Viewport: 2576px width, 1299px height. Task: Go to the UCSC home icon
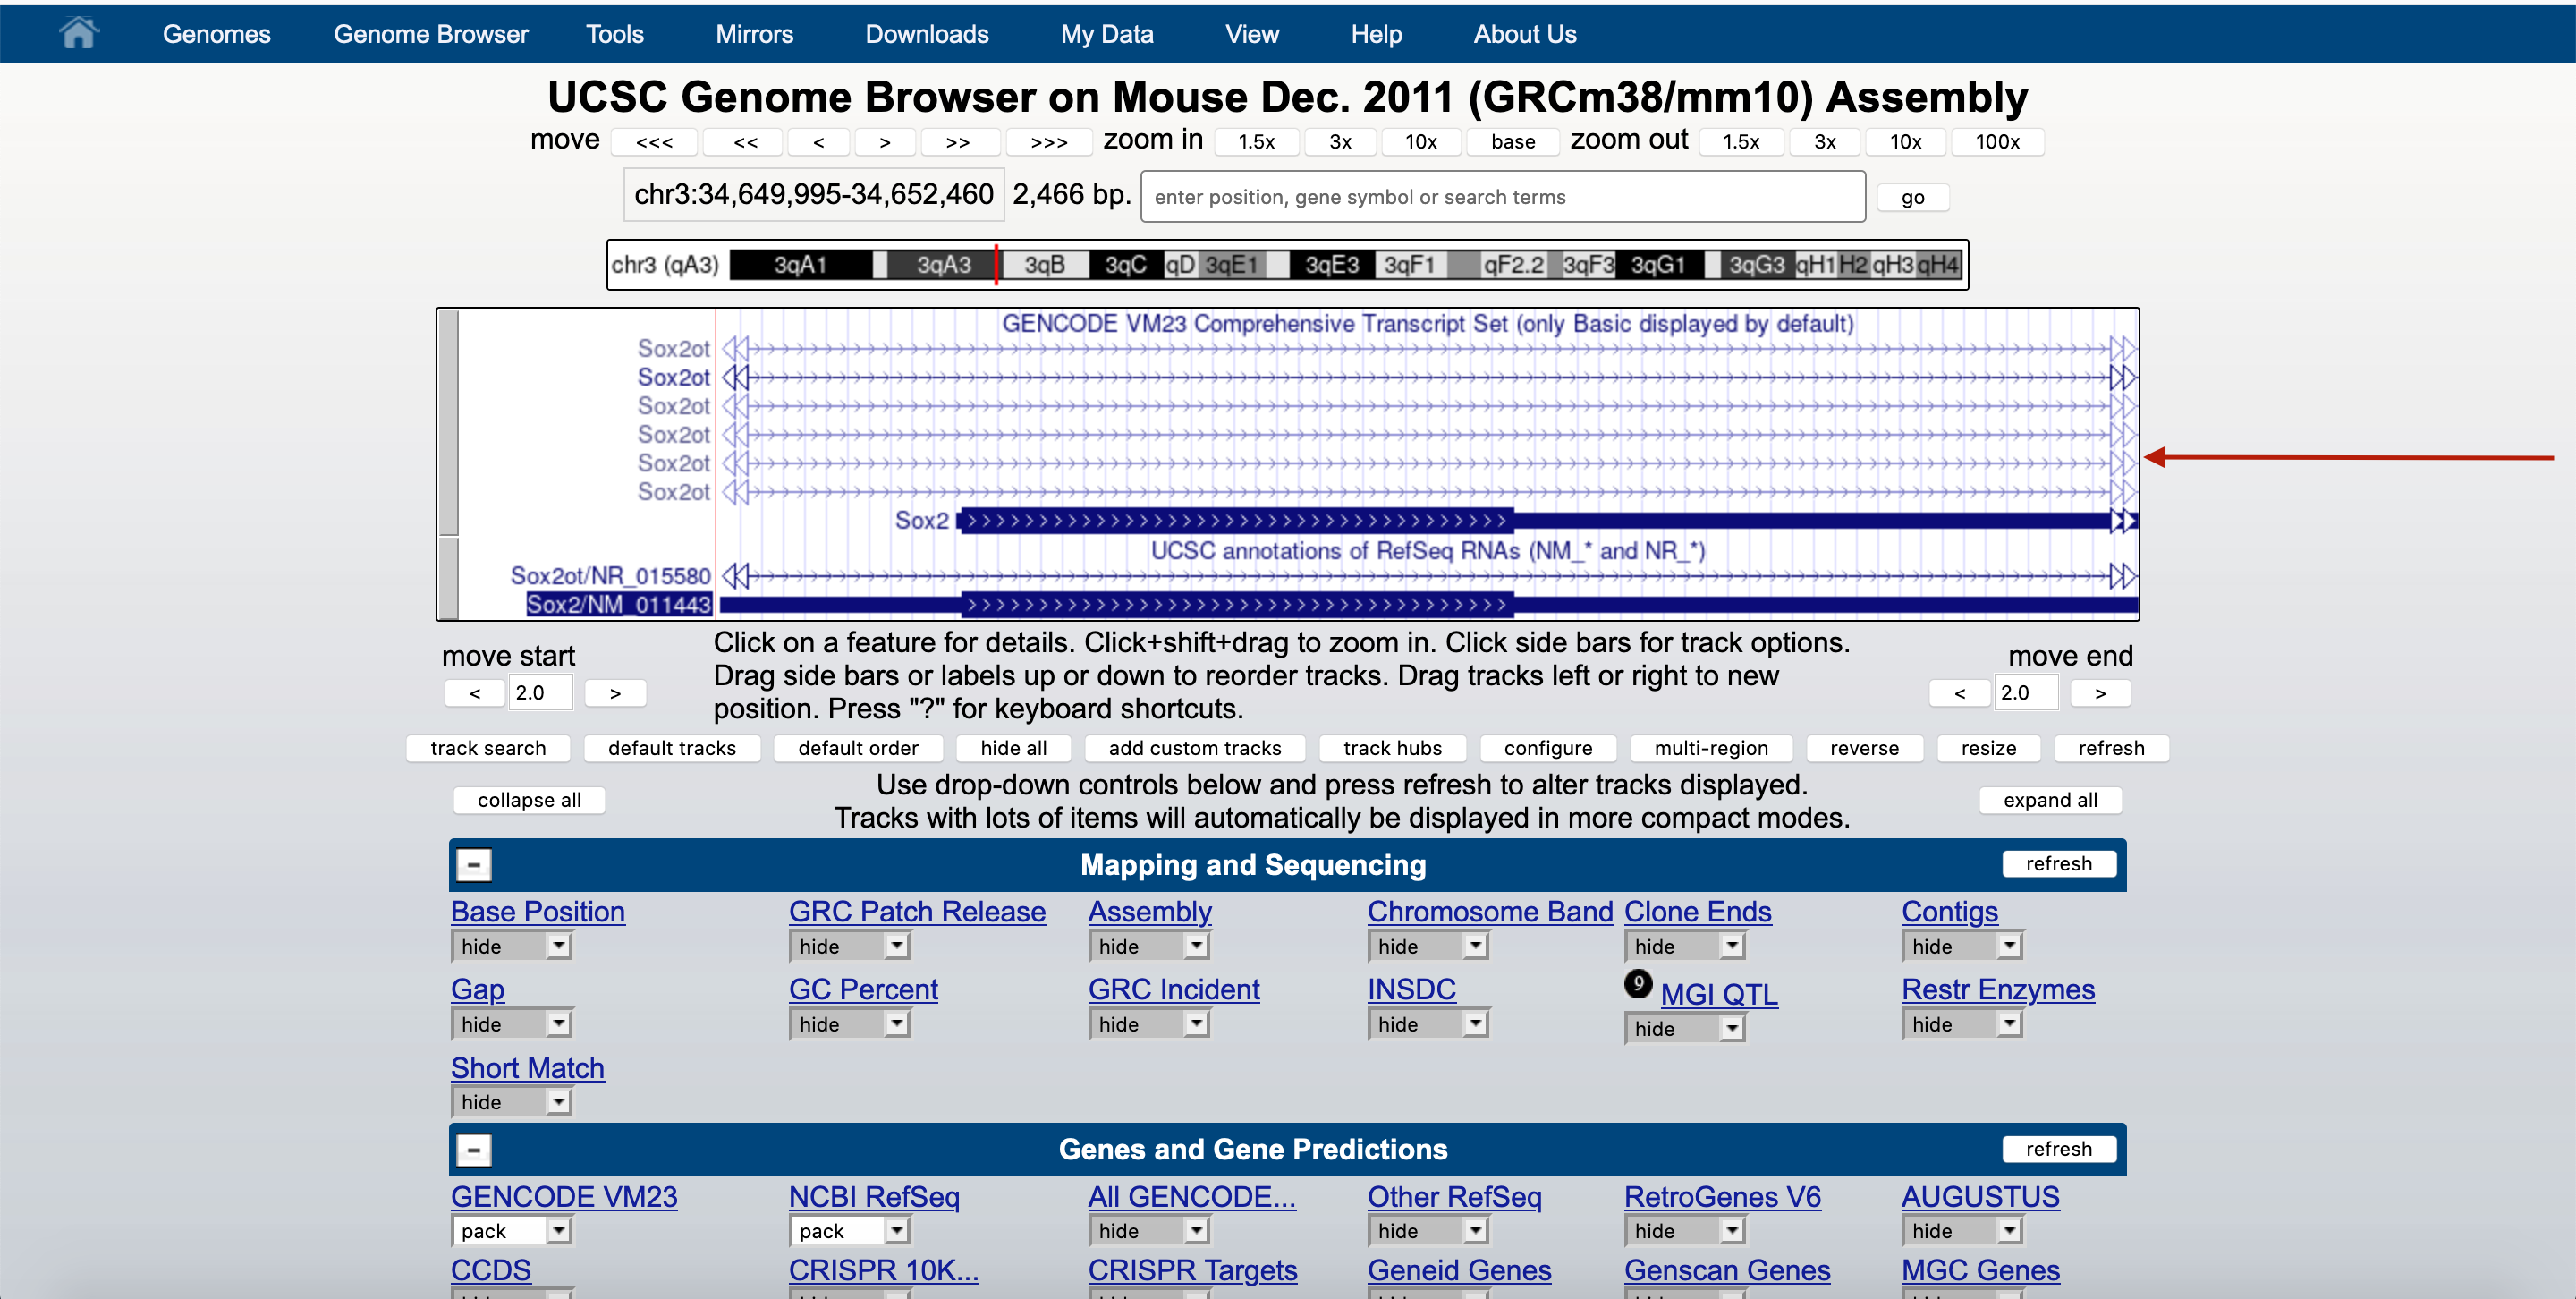[x=78, y=33]
